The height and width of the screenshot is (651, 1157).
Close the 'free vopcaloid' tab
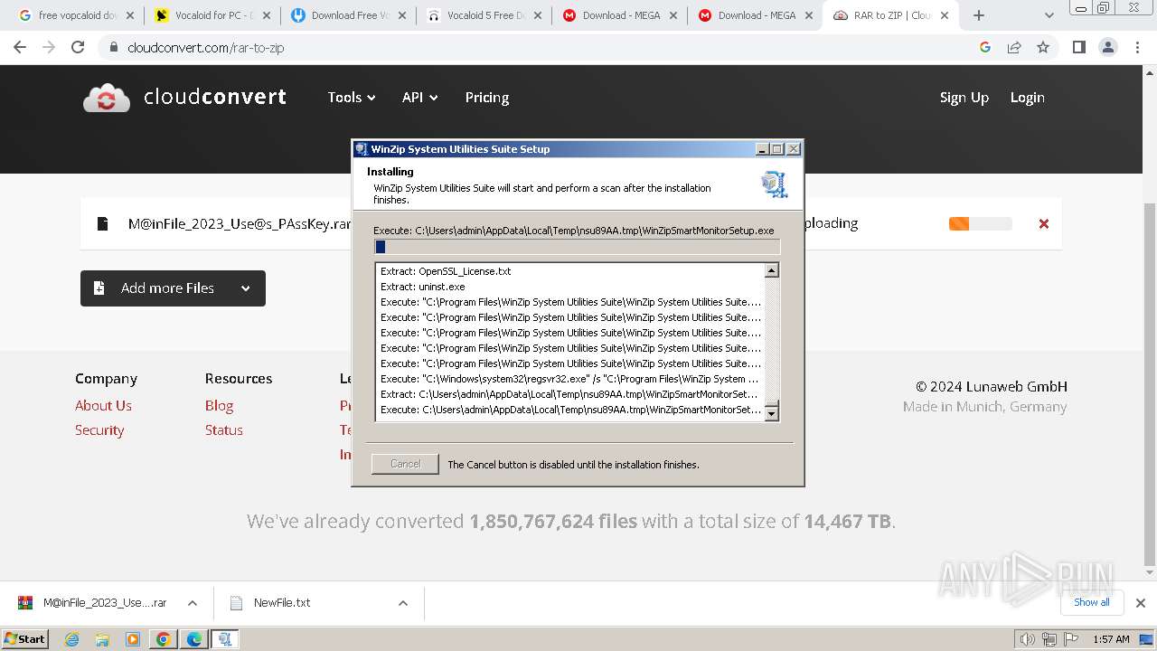click(129, 15)
